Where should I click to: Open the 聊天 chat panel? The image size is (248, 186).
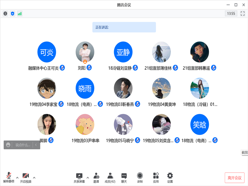[124, 178]
